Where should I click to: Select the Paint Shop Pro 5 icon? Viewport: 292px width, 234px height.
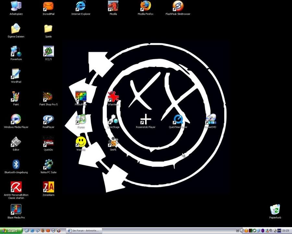(x=48, y=97)
